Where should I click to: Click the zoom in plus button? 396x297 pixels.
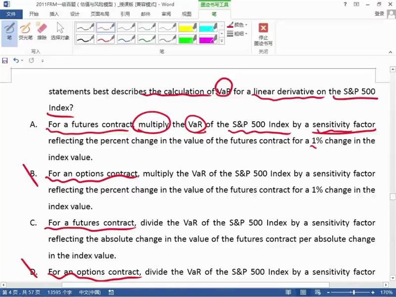coord(373,293)
